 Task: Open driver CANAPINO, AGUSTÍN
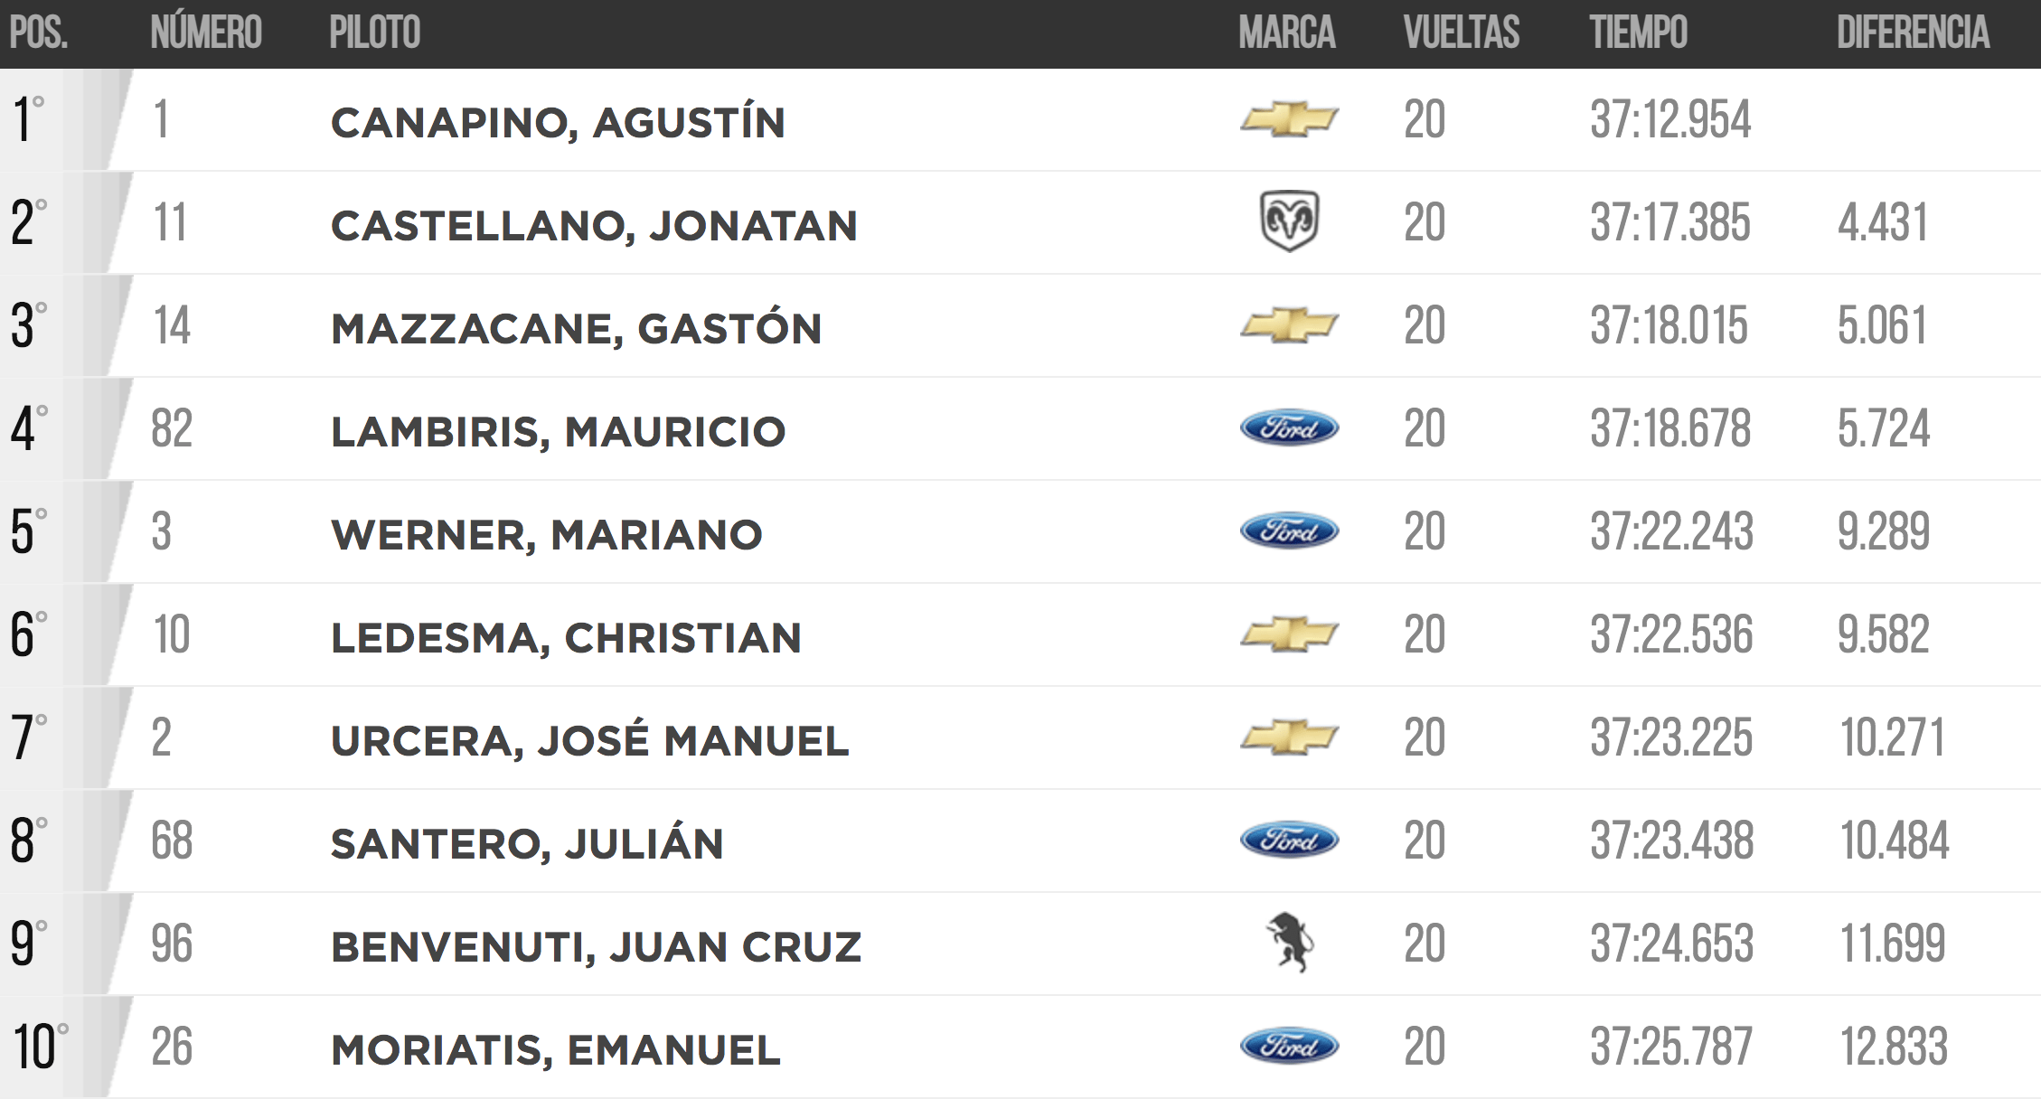(x=558, y=122)
